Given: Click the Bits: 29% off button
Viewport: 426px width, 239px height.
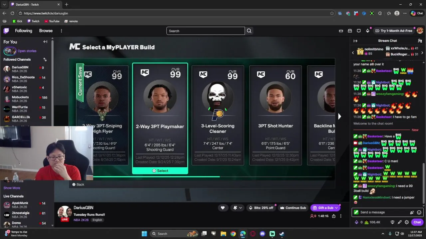Looking at the screenshot, I should pyautogui.click(x=261, y=208).
